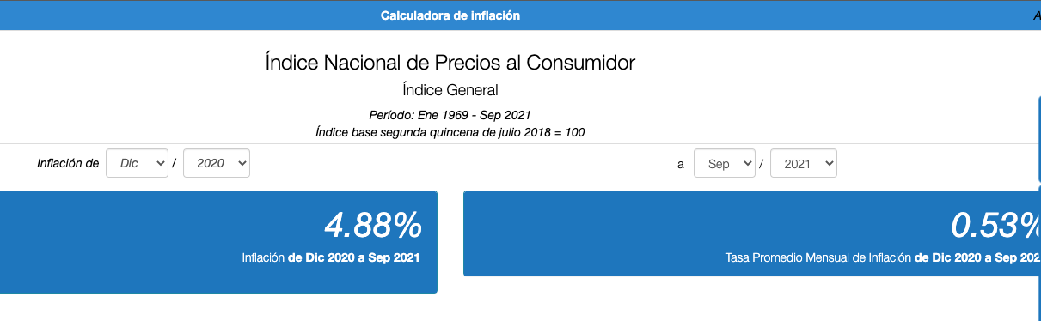This screenshot has height=321, width=1041.
Task: Click the 'Inflación de' label
Action: coord(68,163)
